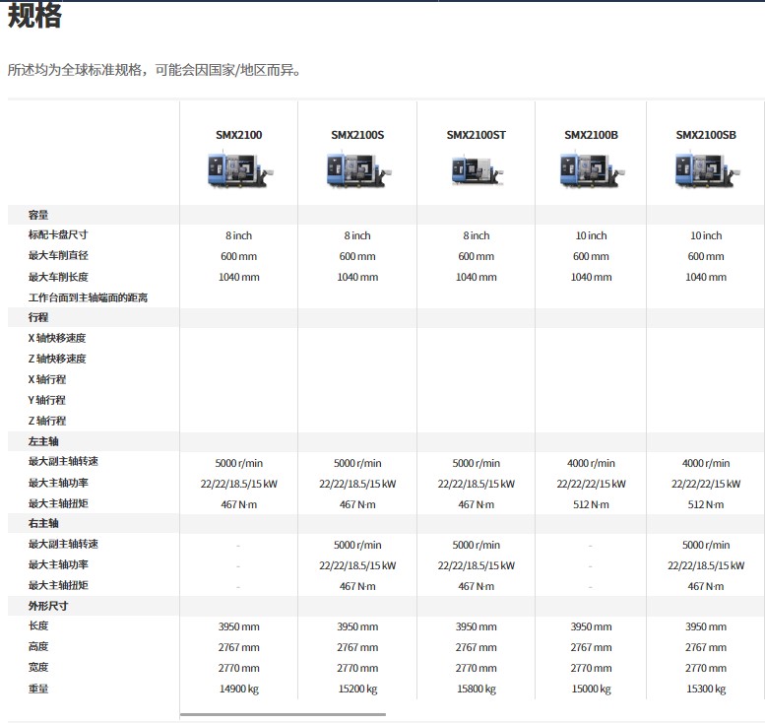The width and height of the screenshot is (765, 723).
Task: Click 10 inch chuck size for SMX2100SB
Action: [x=706, y=235]
